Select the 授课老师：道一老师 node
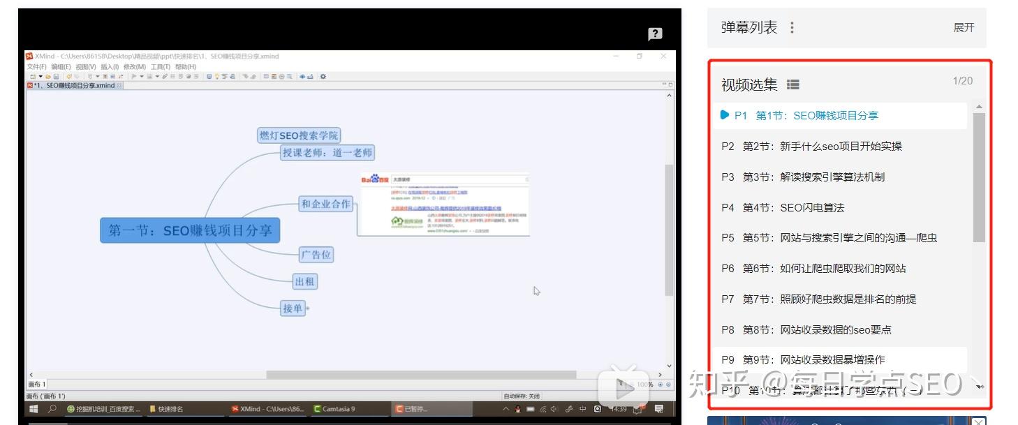This screenshot has height=425, width=1018. click(327, 152)
